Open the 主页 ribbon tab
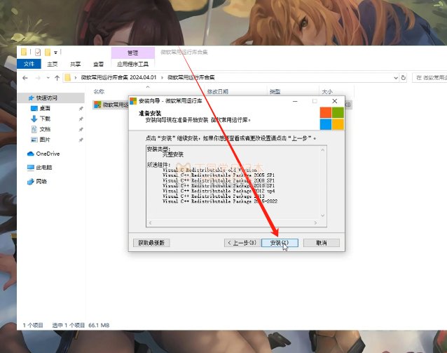Image resolution: width=447 pixels, height=353 pixels. coord(52,65)
